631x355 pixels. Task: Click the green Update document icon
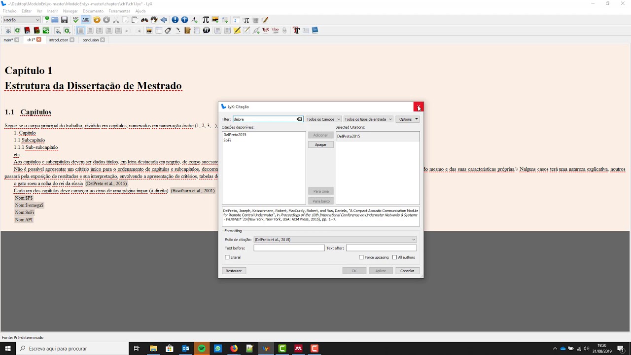pyautogui.click(x=17, y=30)
